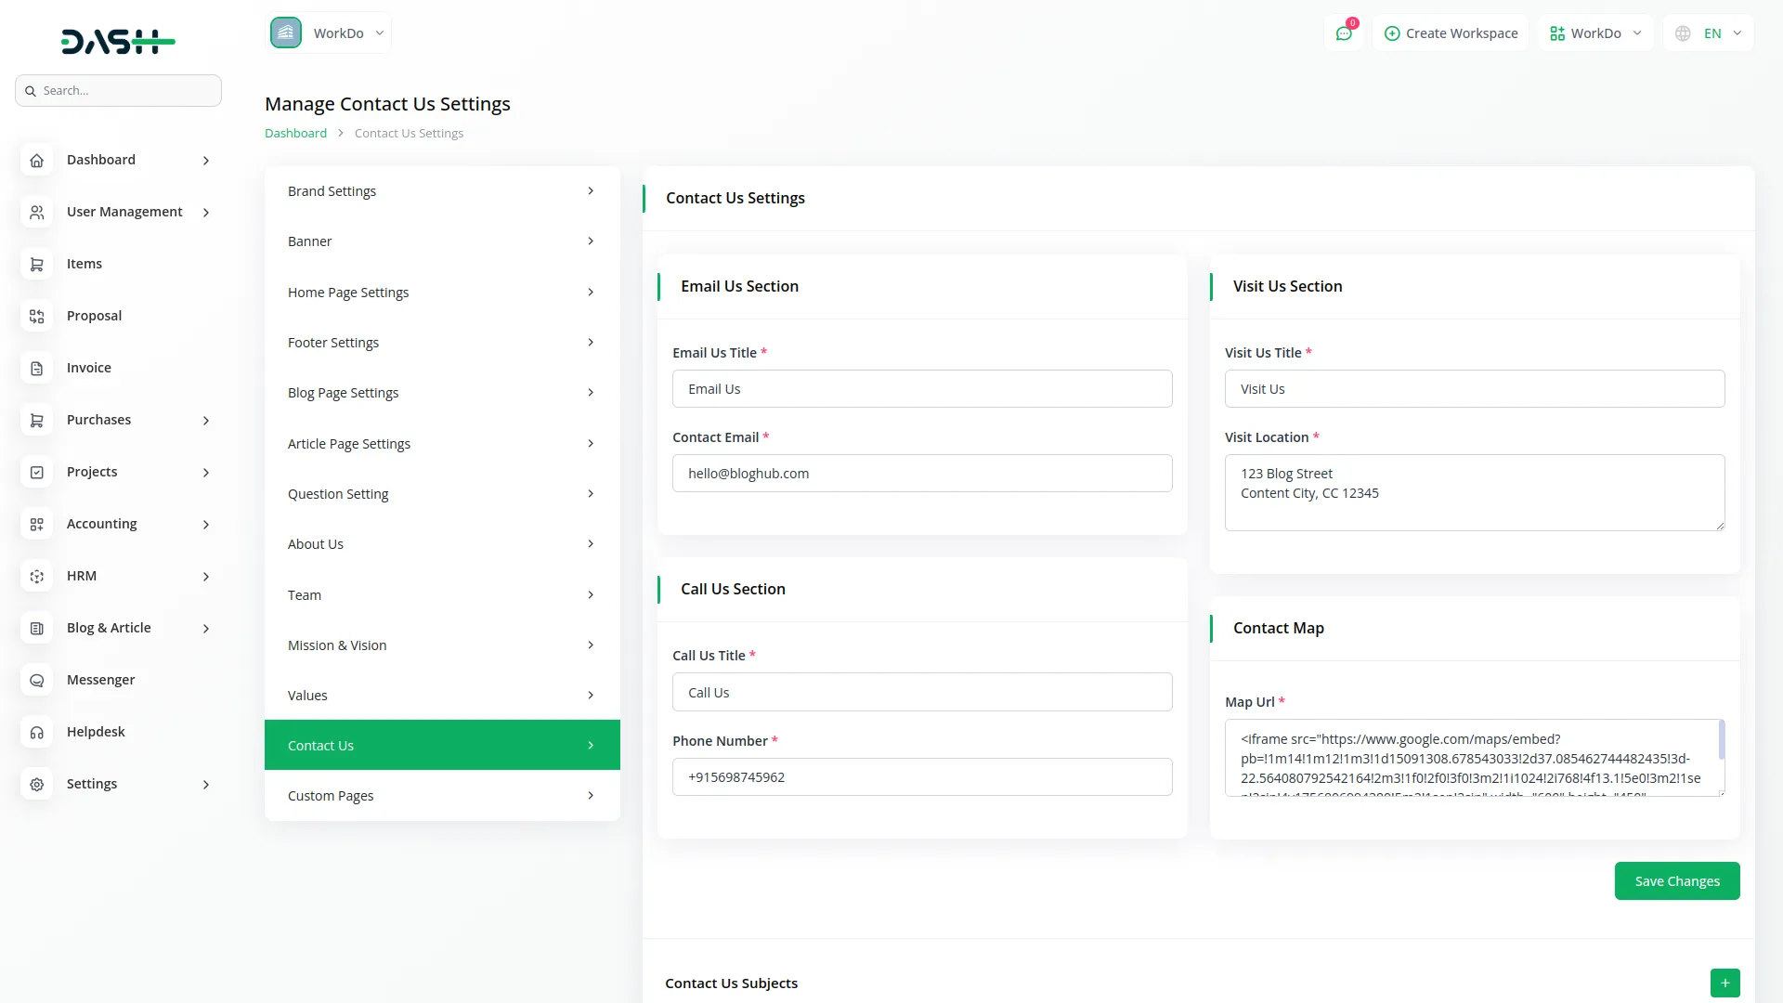Go to Custom Pages settings

[x=441, y=796]
